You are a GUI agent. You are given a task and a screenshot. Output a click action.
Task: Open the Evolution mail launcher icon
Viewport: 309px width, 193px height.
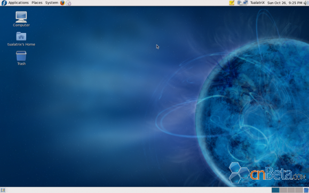click(x=68, y=3)
